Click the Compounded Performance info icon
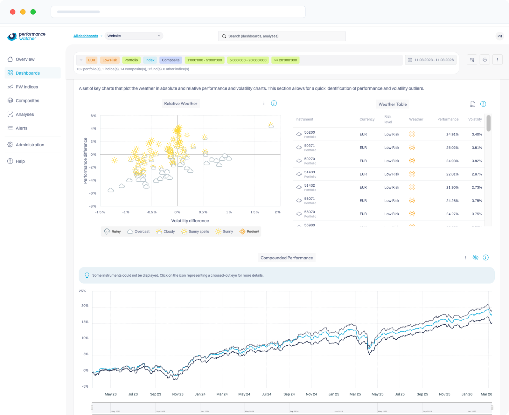Viewport: 509px width, 415px height. pyautogui.click(x=485, y=258)
